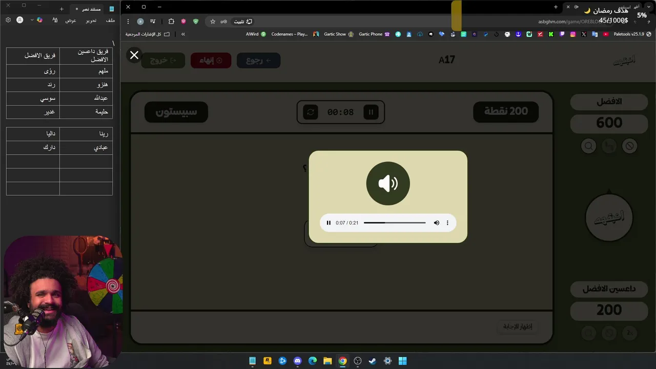Seek on the audio progress bar
This screenshot has width=656, height=369.
pos(395,223)
